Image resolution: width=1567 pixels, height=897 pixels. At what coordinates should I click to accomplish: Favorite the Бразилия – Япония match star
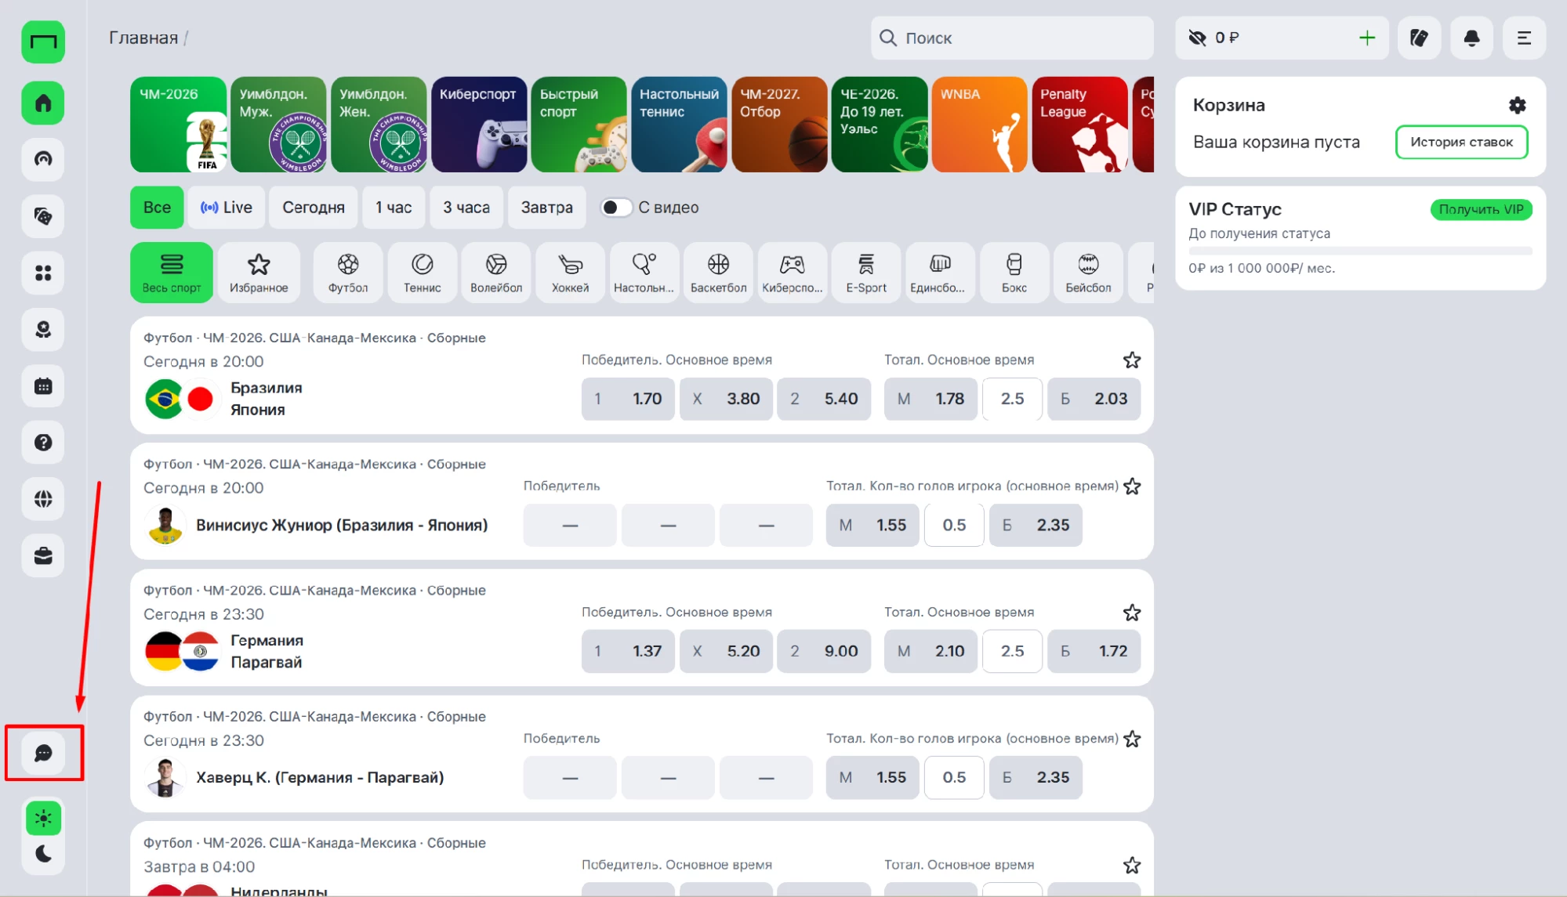[1131, 360]
